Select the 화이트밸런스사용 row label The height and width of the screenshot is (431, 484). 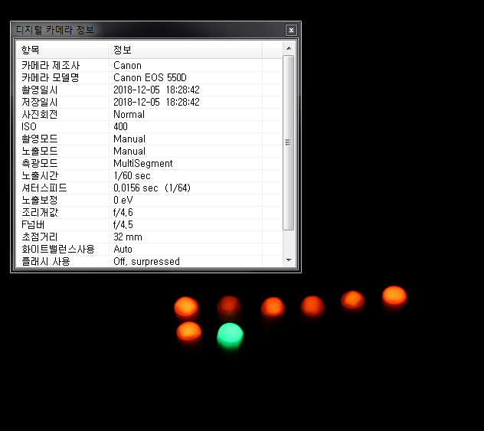58,250
